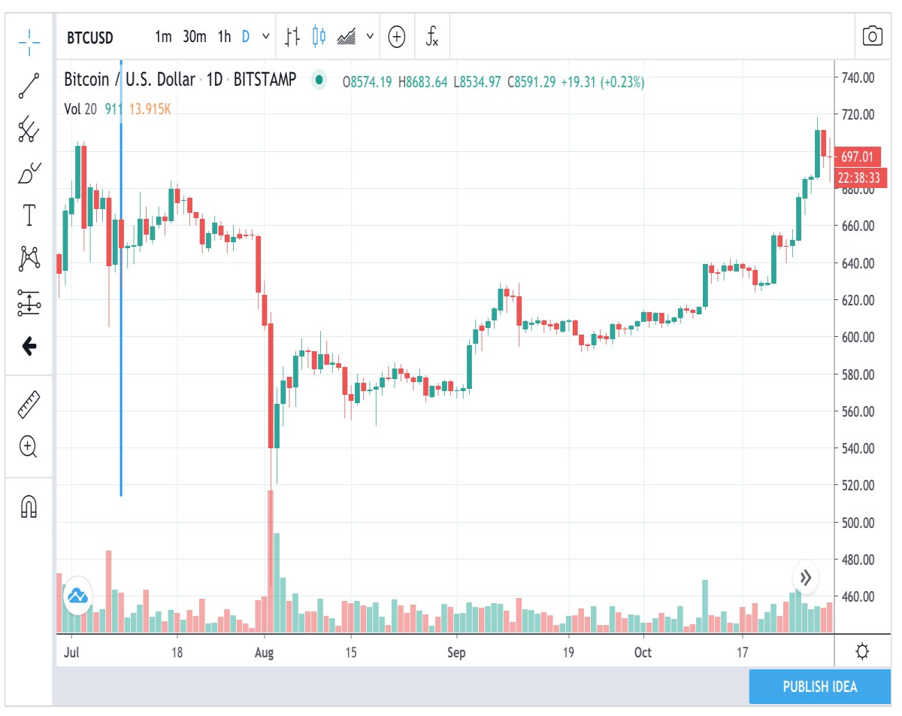Image resolution: width=902 pixels, height=716 pixels.
Task: Select the 30m timeframe
Action: click(x=195, y=36)
